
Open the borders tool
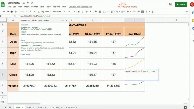tap(100, 12)
